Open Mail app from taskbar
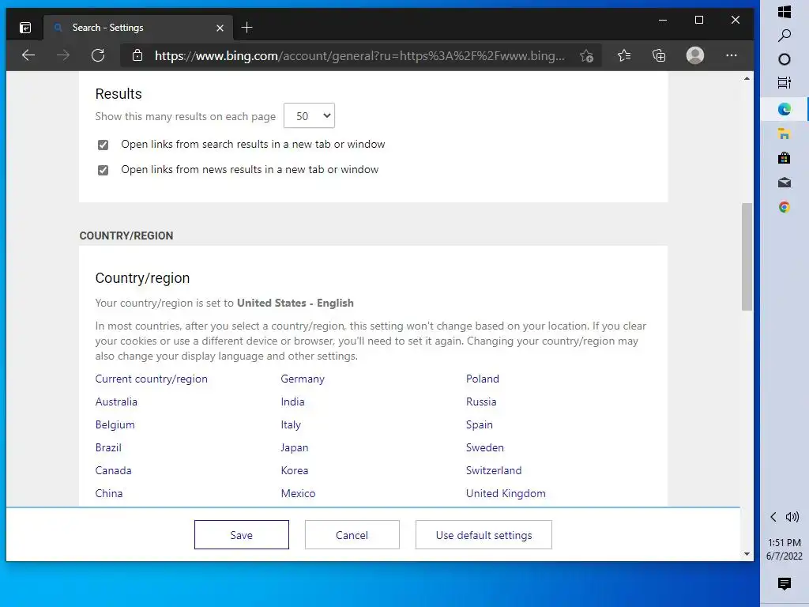 point(785,183)
